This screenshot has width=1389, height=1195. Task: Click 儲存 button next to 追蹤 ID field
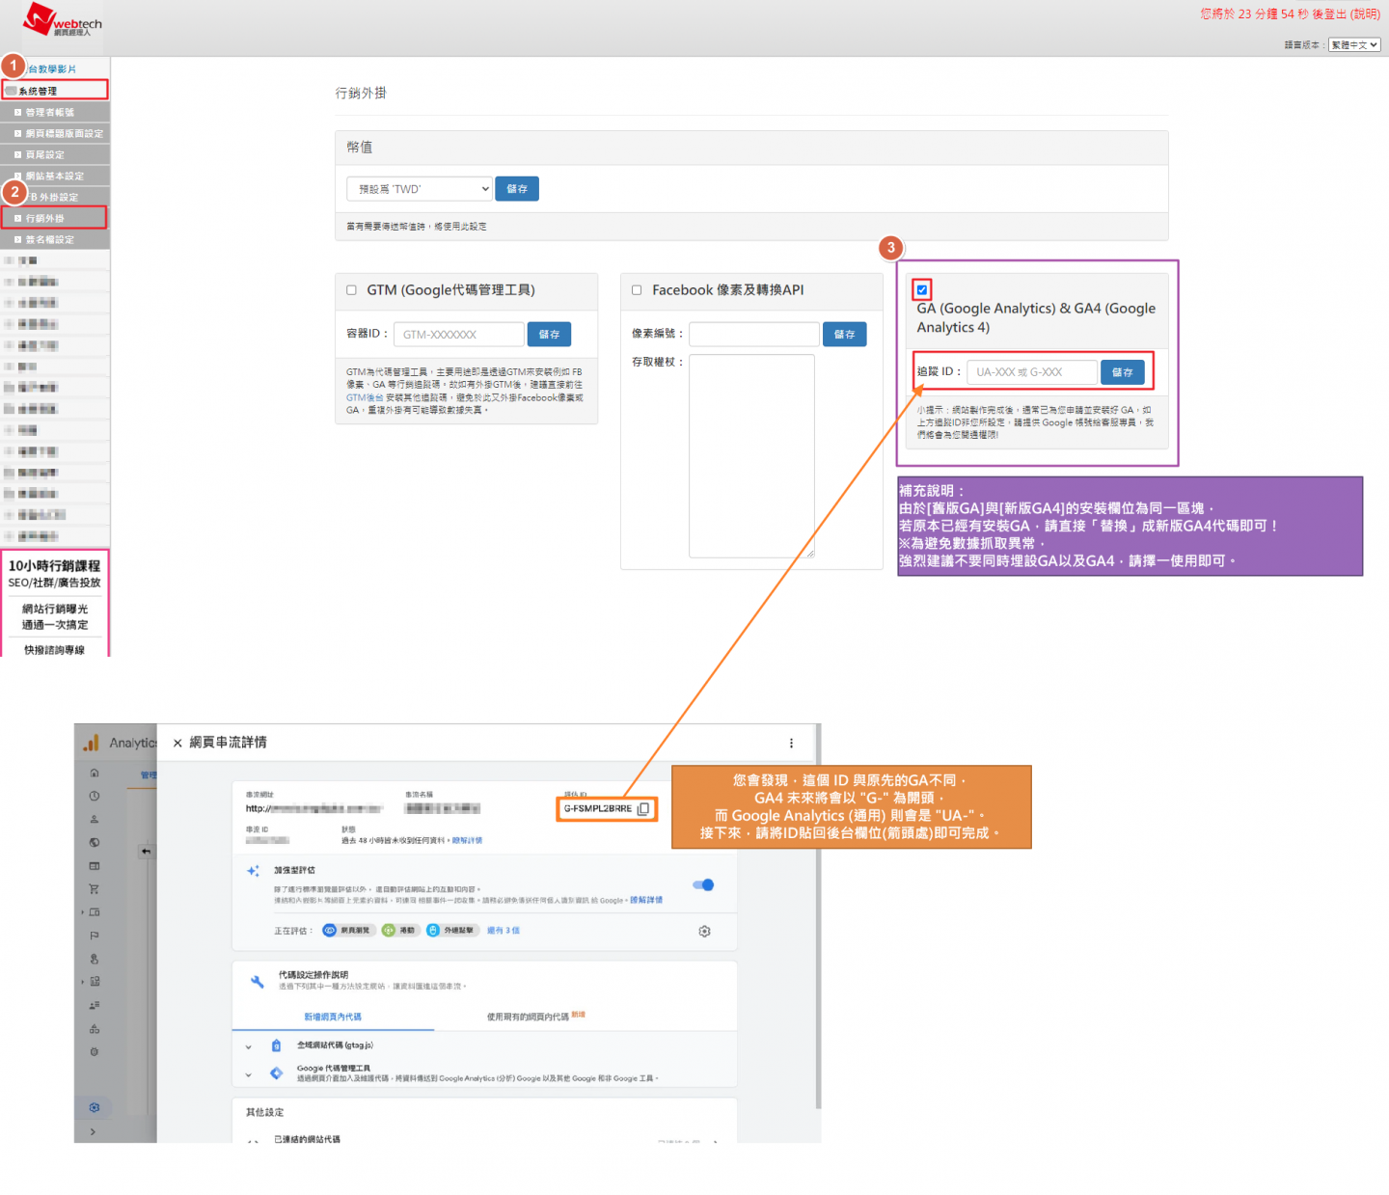(1122, 372)
